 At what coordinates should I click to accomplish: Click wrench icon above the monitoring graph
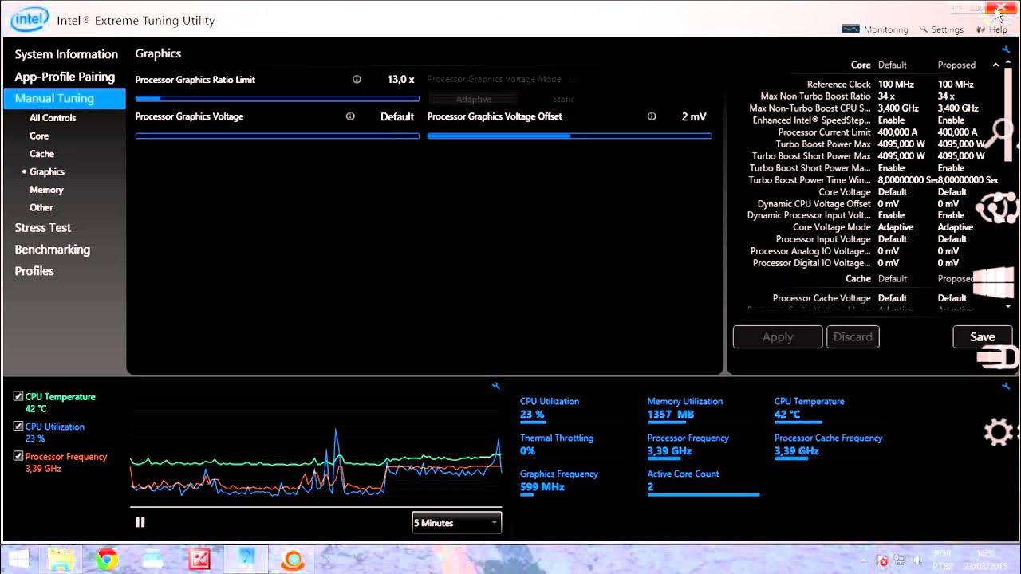pyautogui.click(x=495, y=386)
